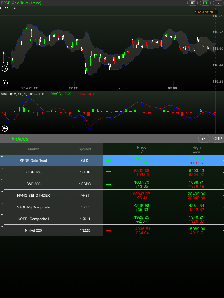Move up the Nikkei 225 row arrow
This screenshot has width=224, height=298.
pyautogui.click(x=2, y=227)
